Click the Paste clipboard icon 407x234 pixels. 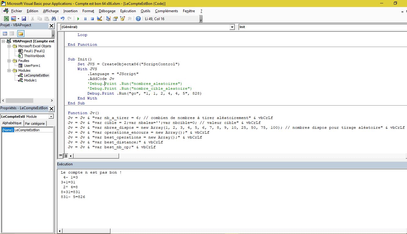coord(46,19)
